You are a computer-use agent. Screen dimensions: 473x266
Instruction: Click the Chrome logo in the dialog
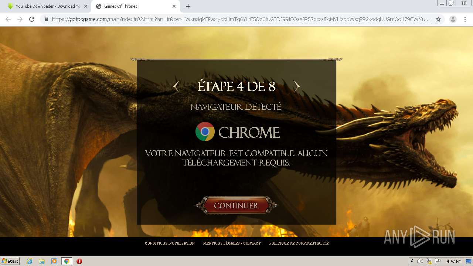pos(205,132)
